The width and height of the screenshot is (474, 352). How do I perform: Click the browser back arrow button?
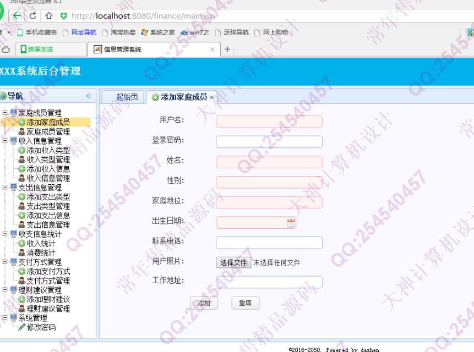18,16
